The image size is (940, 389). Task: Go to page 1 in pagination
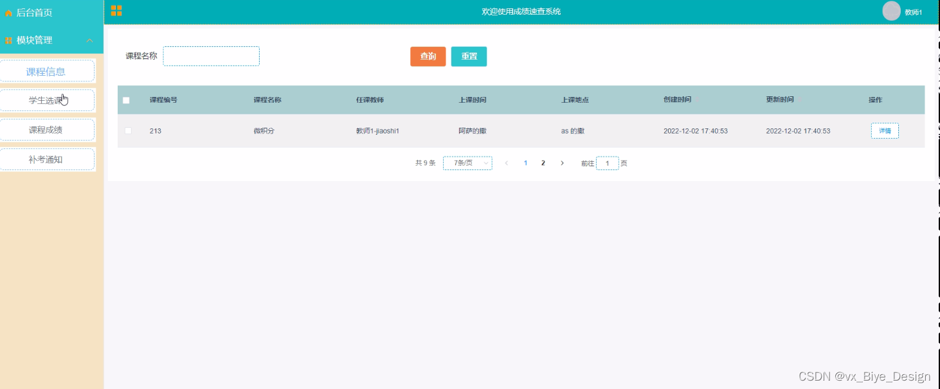[x=525, y=163]
